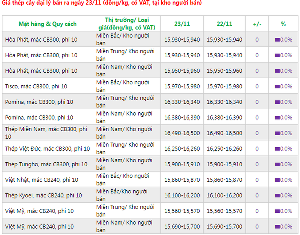Click Việt Mỹ product name in Miền Nam row

(39, 227)
